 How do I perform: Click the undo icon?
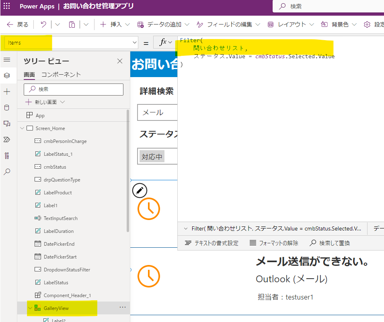click(x=43, y=24)
